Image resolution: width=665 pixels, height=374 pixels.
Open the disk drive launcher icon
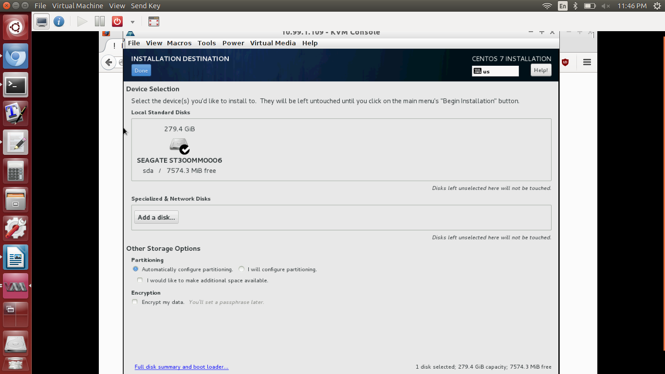pos(16,343)
